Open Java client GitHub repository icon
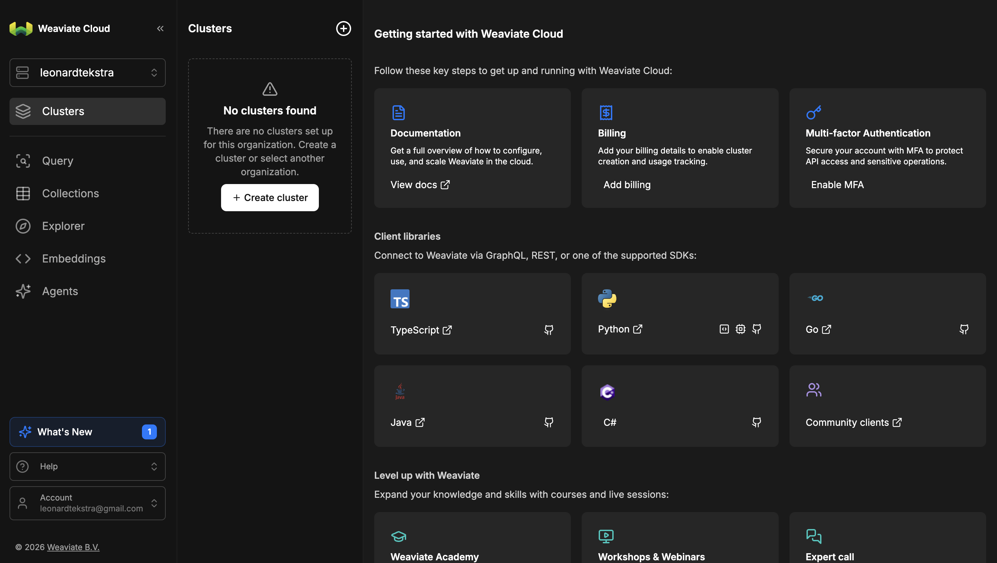 tap(548, 422)
